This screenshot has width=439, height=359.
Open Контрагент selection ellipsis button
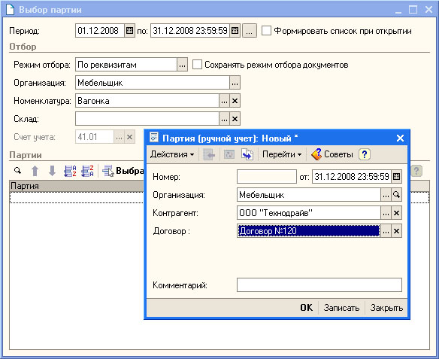pyautogui.click(x=386, y=213)
